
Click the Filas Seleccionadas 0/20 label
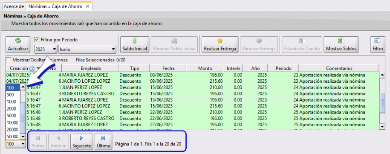click(x=101, y=60)
